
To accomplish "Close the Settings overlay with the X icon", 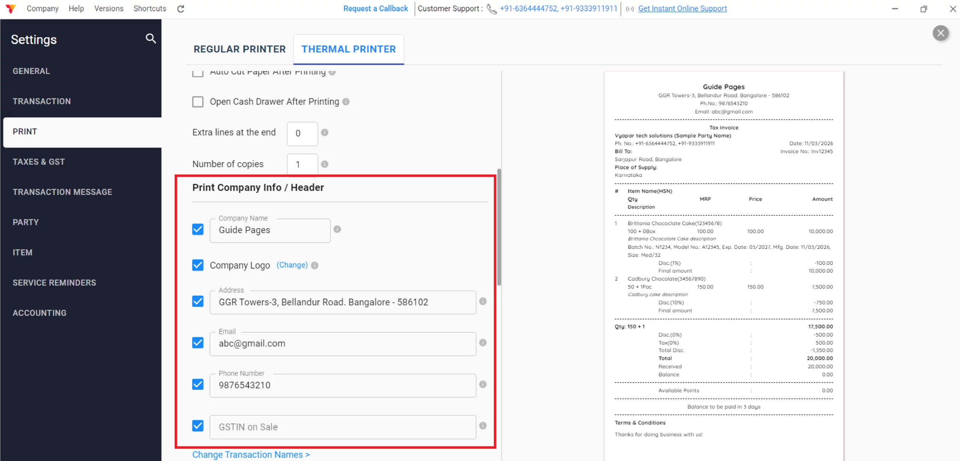I will [940, 33].
